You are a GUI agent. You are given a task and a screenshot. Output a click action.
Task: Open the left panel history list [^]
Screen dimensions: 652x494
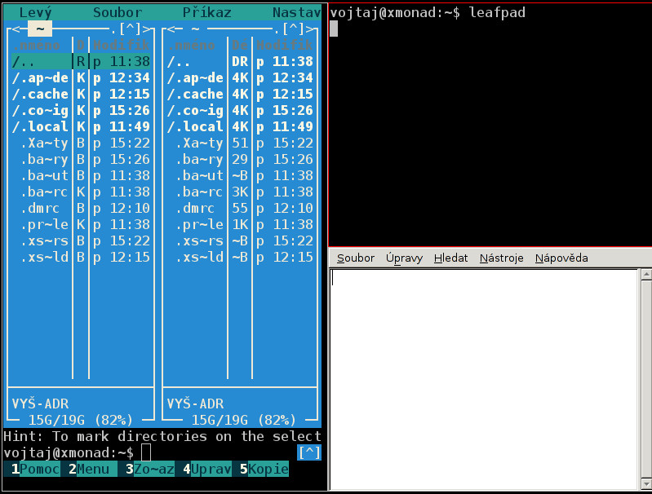point(130,29)
